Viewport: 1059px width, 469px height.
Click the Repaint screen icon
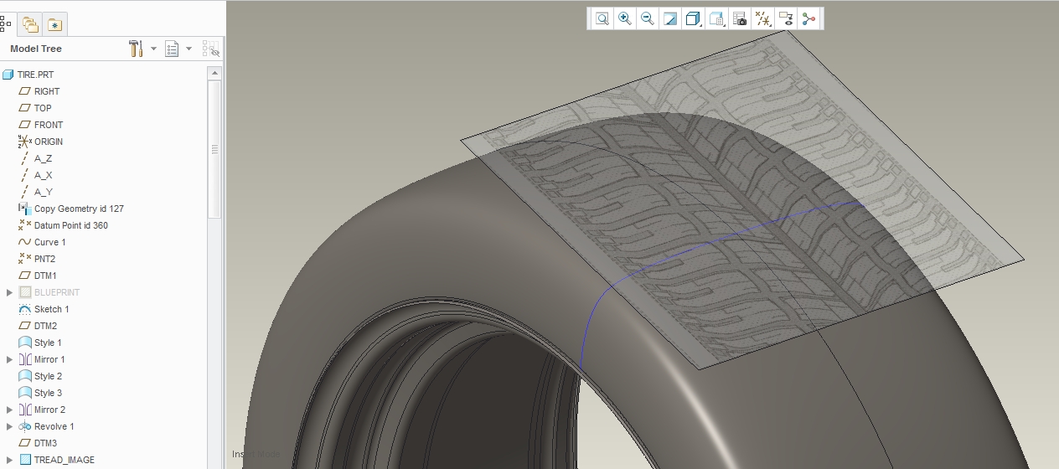pyautogui.click(x=670, y=18)
